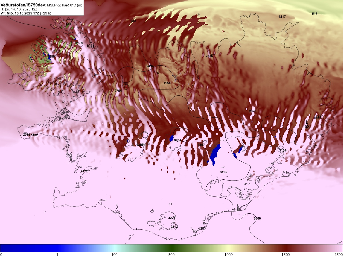Select the 'IT: þri. 14. 10. 2025 12Z' line
This screenshot has height=257, width=343.
(19, 9)
